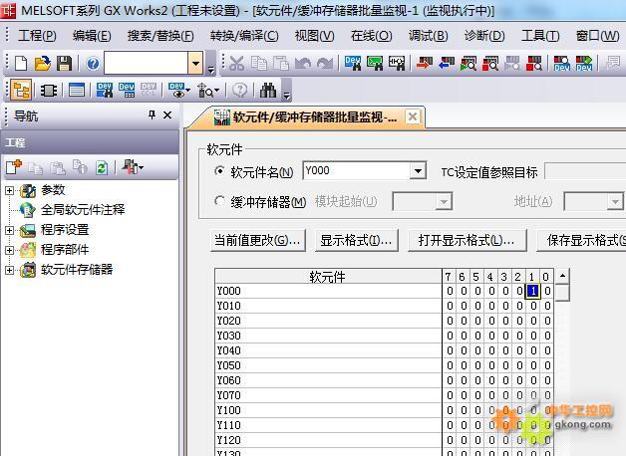Open the 软元件名 Y000 dropdown list

coord(418,171)
